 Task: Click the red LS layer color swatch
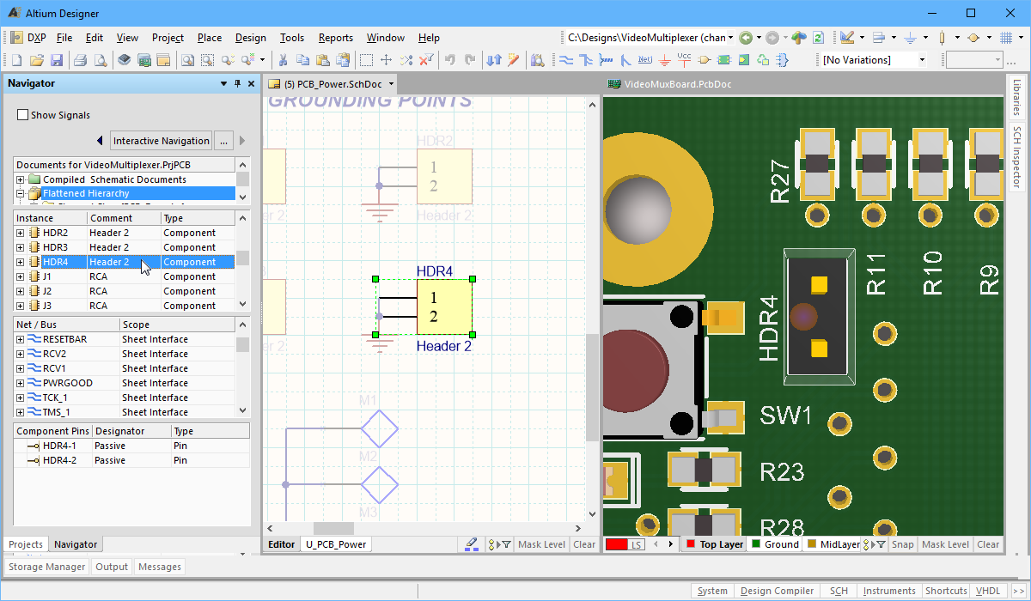(616, 544)
